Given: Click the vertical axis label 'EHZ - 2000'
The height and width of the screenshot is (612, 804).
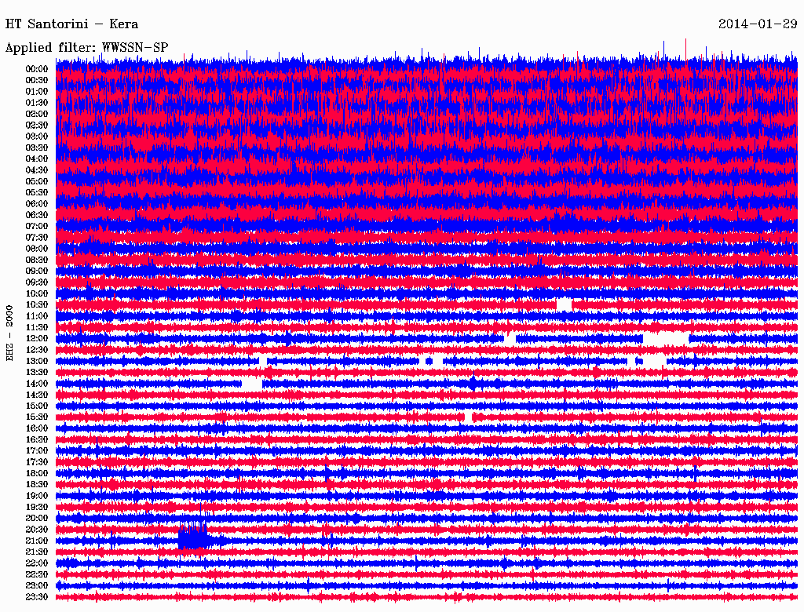Looking at the screenshot, I should pos(9,333).
